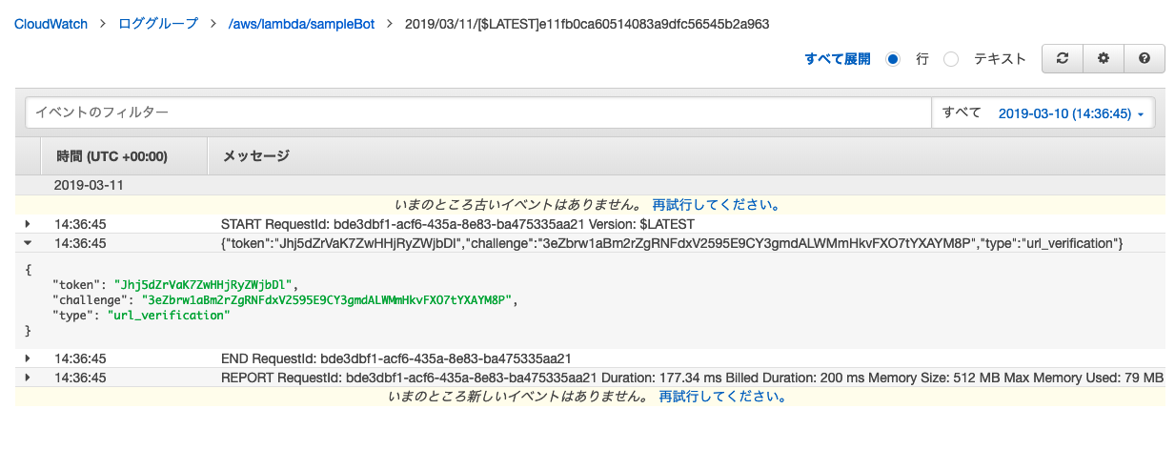This screenshot has height=450, width=1175.
Task: Click the refresh icon button
Action: pyautogui.click(x=1063, y=58)
